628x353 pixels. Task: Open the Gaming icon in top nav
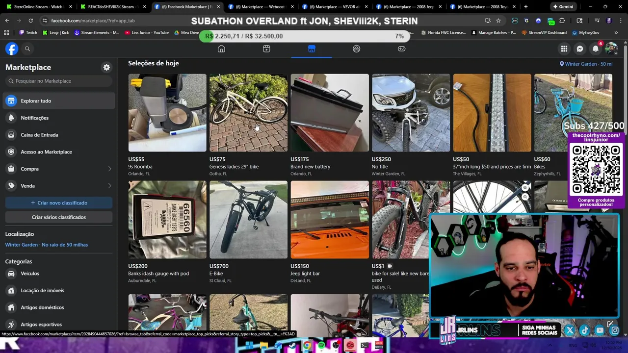pyautogui.click(x=401, y=49)
